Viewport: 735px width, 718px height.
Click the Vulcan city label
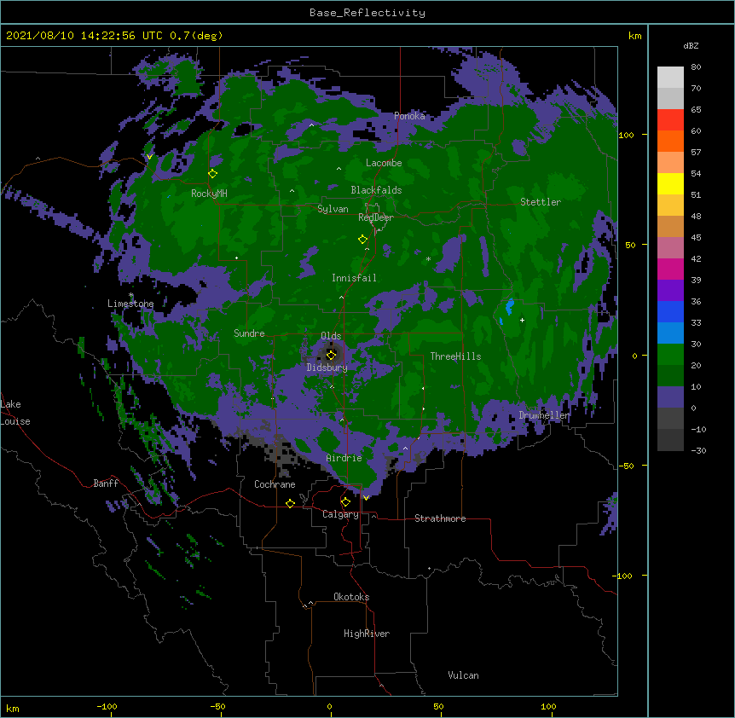(463, 675)
